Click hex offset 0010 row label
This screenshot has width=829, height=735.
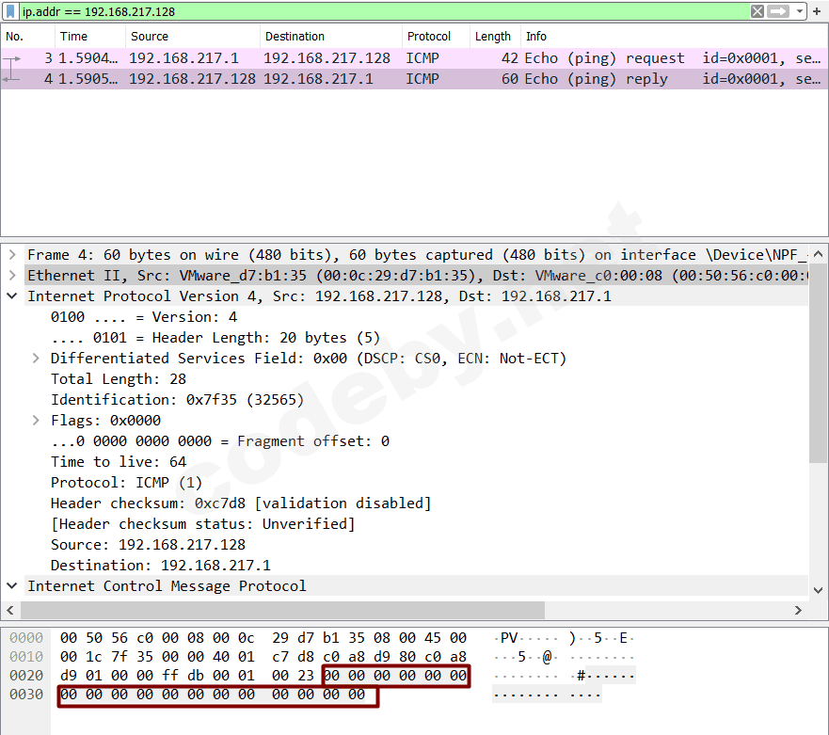(x=26, y=657)
